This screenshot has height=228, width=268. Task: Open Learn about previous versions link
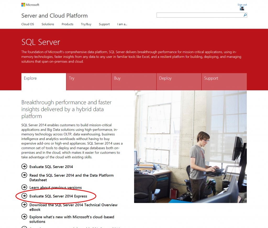tap(55, 187)
